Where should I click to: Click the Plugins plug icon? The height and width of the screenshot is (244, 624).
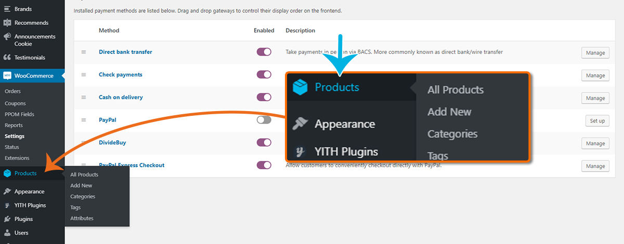point(7,219)
